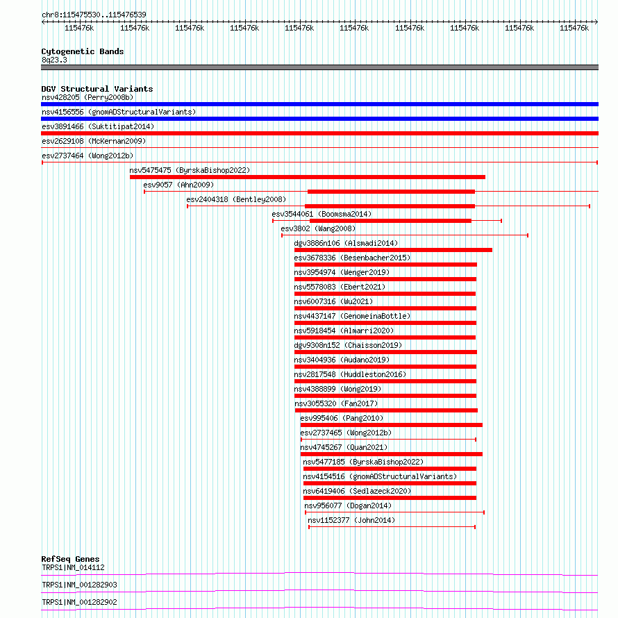Open variant nsv6007316 (Wu2021)
618x618 pixels.
(333, 301)
